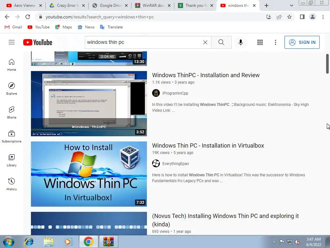Toggle the Chrome side panel icon
The image size is (330, 248).
pos(302,17)
